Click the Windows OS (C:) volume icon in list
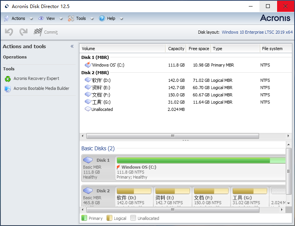295x226 pixels. coord(88,65)
